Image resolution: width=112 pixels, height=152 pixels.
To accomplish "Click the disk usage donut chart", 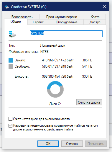I will click(55, 89).
